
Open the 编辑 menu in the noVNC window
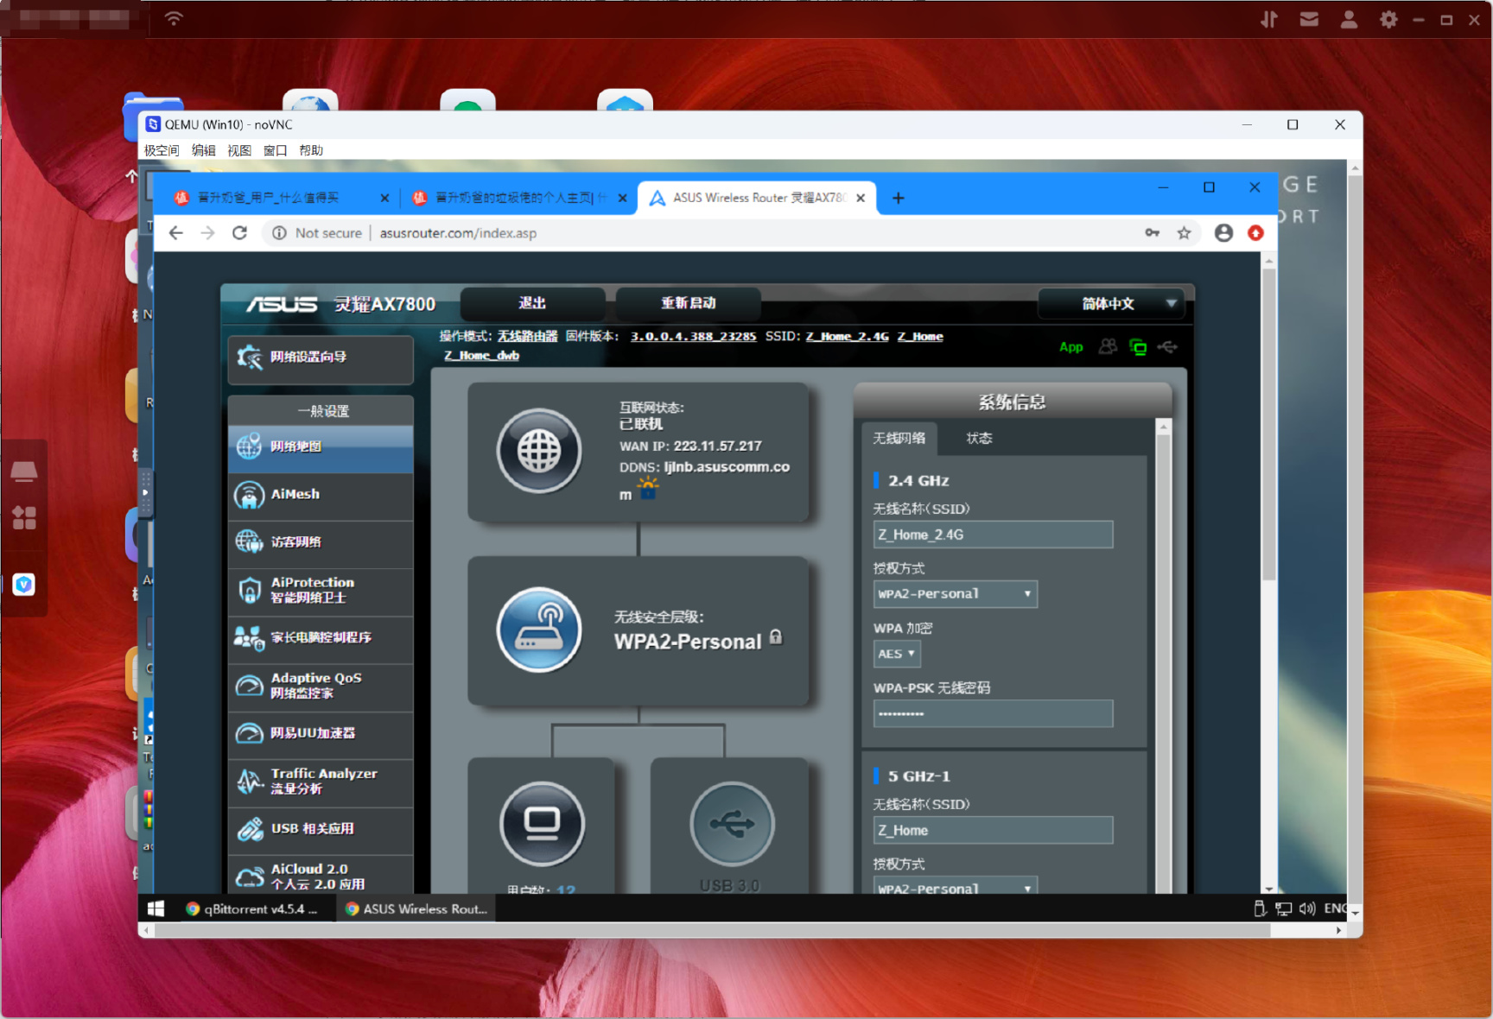point(204,150)
